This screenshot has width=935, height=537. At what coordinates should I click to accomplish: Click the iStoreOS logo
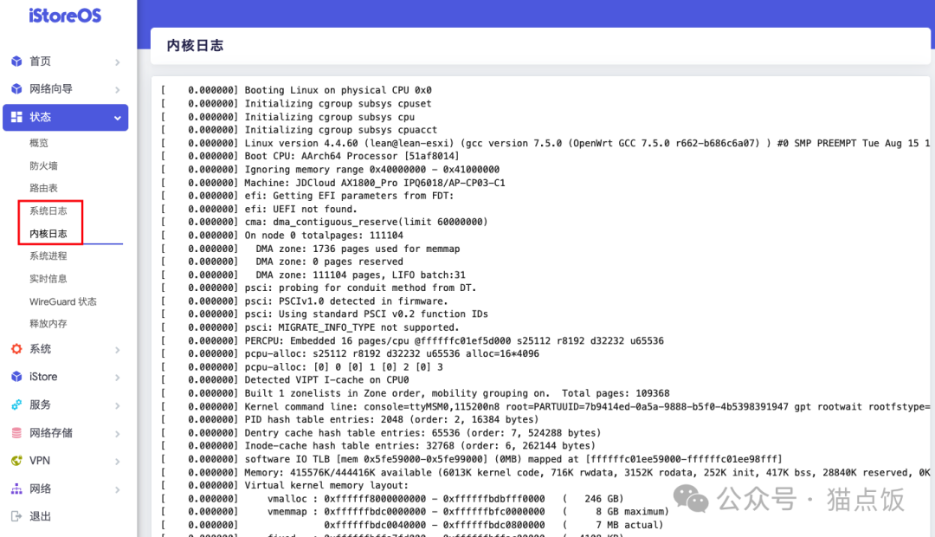click(65, 15)
